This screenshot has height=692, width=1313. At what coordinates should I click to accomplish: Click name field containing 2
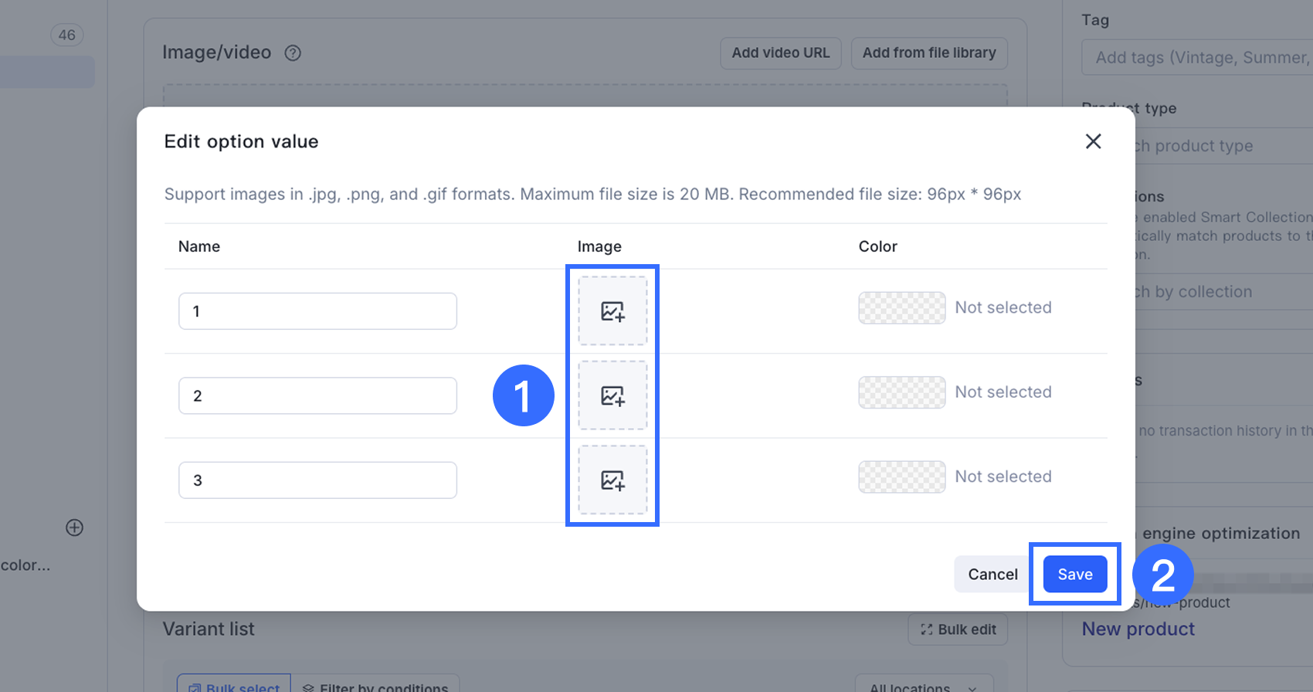[317, 395]
